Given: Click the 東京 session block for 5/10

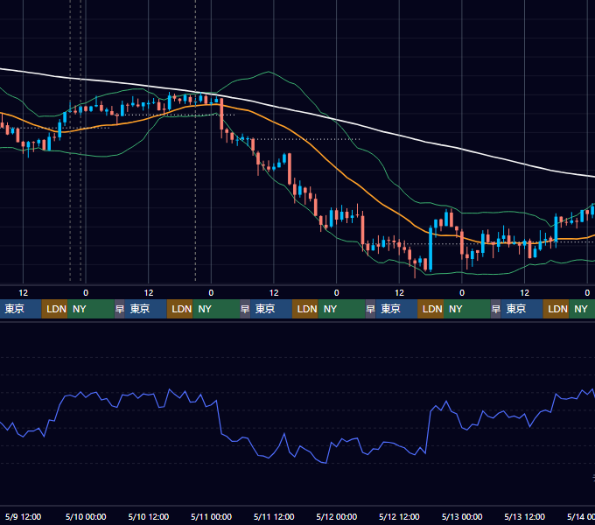Looking at the screenshot, I should (146, 309).
